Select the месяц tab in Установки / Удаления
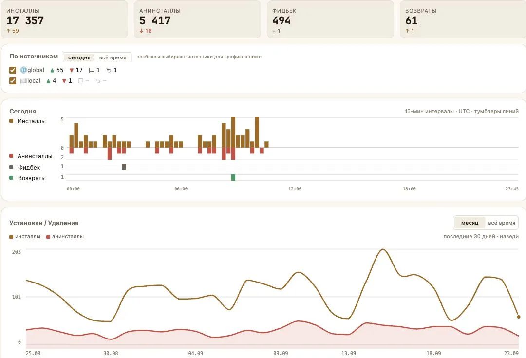The height and width of the screenshot is (358, 526). 470,223
